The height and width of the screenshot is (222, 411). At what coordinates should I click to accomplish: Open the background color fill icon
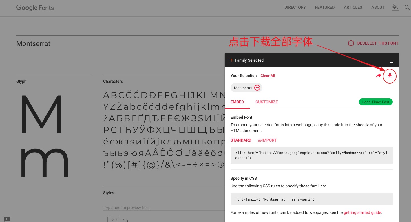click(395, 7)
